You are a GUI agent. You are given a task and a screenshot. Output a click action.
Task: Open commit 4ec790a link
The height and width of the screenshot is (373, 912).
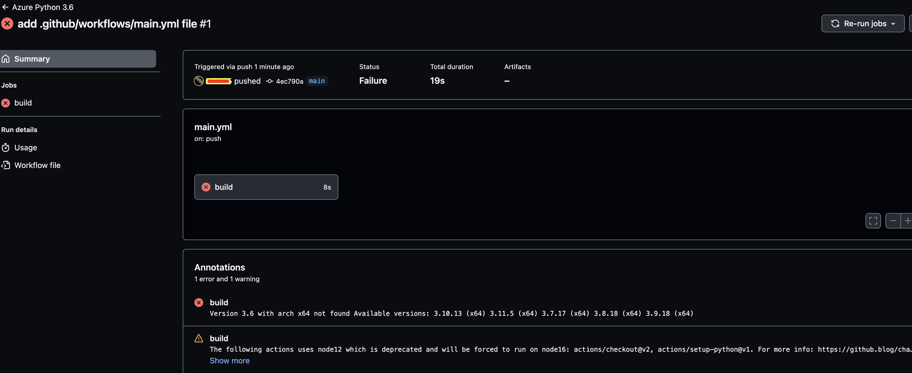pos(289,81)
